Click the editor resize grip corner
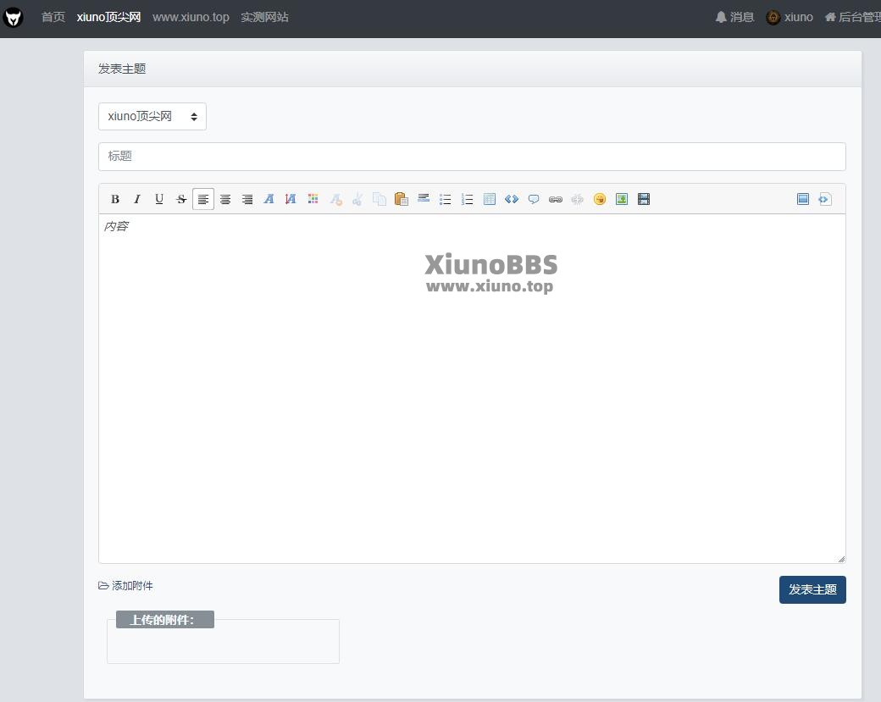Viewport: 881px width, 702px height. 841,559
